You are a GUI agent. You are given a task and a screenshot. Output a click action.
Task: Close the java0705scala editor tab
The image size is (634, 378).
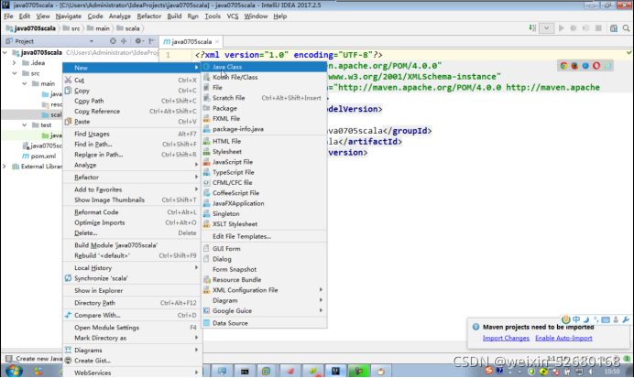217,41
